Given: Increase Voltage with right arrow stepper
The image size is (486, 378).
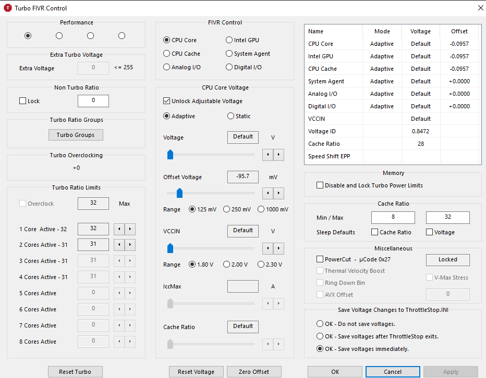Looking at the screenshot, I should click(x=278, y=155).
